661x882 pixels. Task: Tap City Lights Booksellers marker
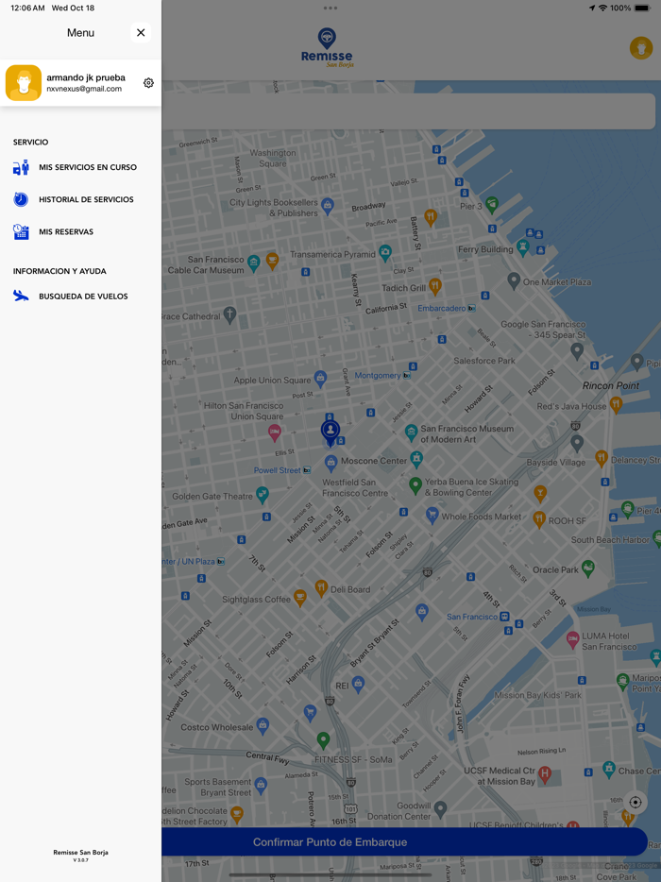(x=328, y=206)
